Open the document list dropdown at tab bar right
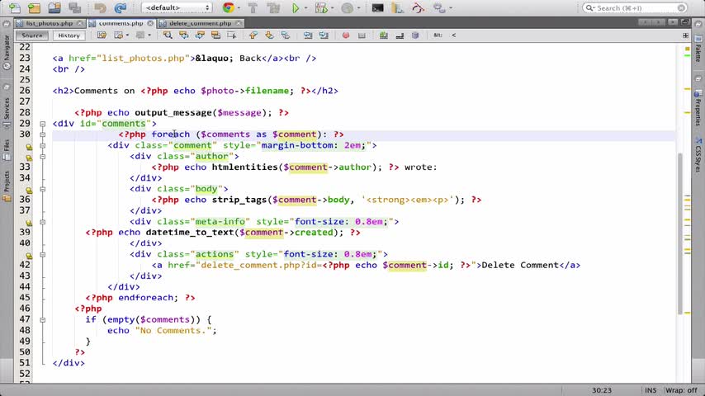 point(673,22)
